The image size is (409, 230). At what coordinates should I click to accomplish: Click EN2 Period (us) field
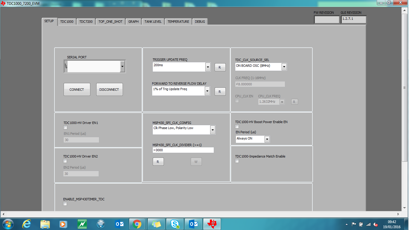pos(81,174)
